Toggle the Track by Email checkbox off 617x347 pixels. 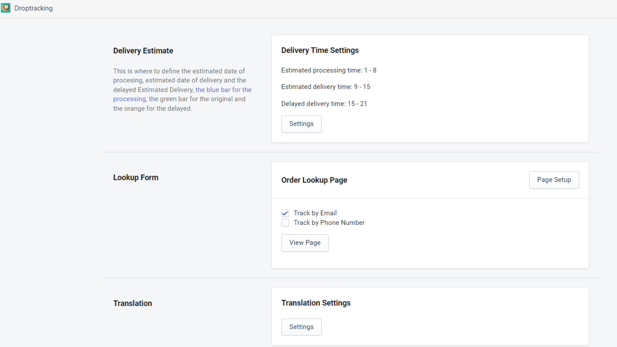(285, 213)
